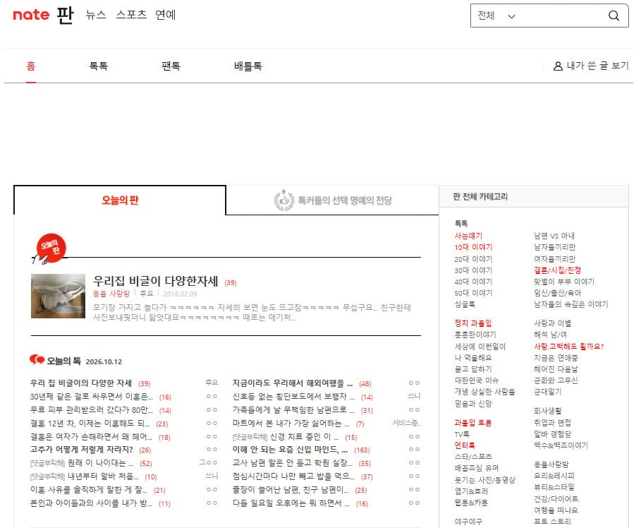641x528 pixels.
Task: Open category 10대 이야기
Action: click(x=473, y=247)
